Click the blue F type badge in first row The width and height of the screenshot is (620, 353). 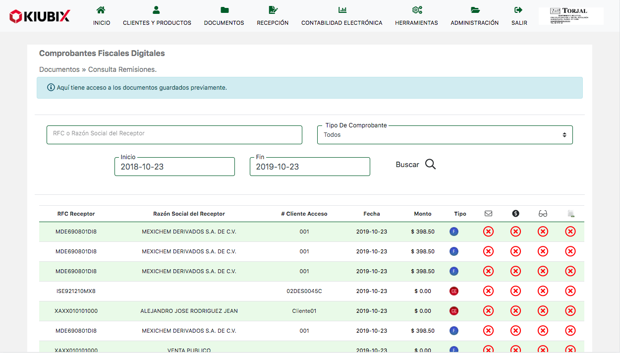pos(453,232)
